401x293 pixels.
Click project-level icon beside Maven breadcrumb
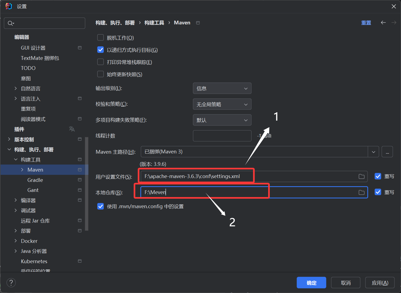click(198, 23)
